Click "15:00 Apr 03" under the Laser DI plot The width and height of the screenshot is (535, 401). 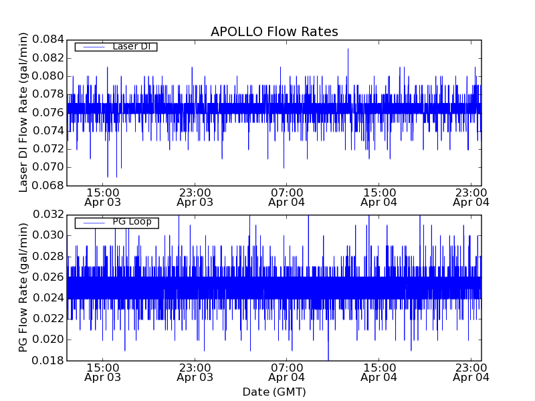point(103,197)
